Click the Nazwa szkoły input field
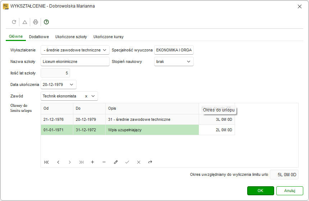This screenshot has height=201, width=309. point(75,61)
